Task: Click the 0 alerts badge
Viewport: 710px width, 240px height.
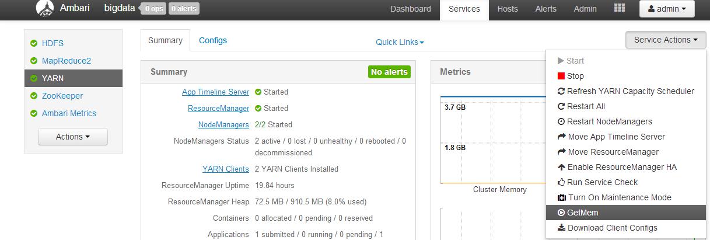Action: 184,9
